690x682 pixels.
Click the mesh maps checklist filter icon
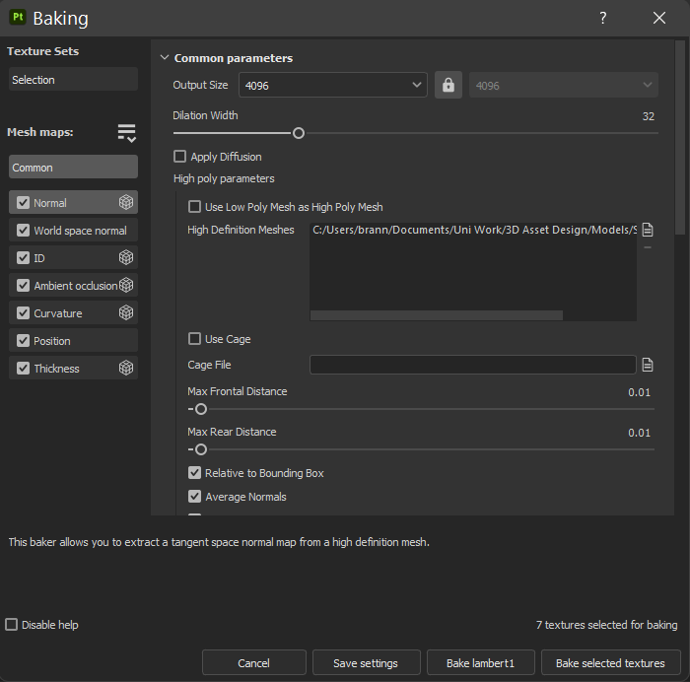(126, 133)
